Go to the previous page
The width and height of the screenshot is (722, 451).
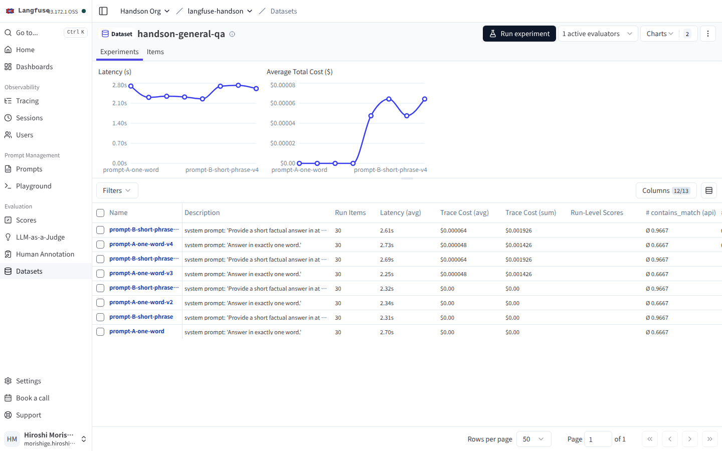(670, 439)
